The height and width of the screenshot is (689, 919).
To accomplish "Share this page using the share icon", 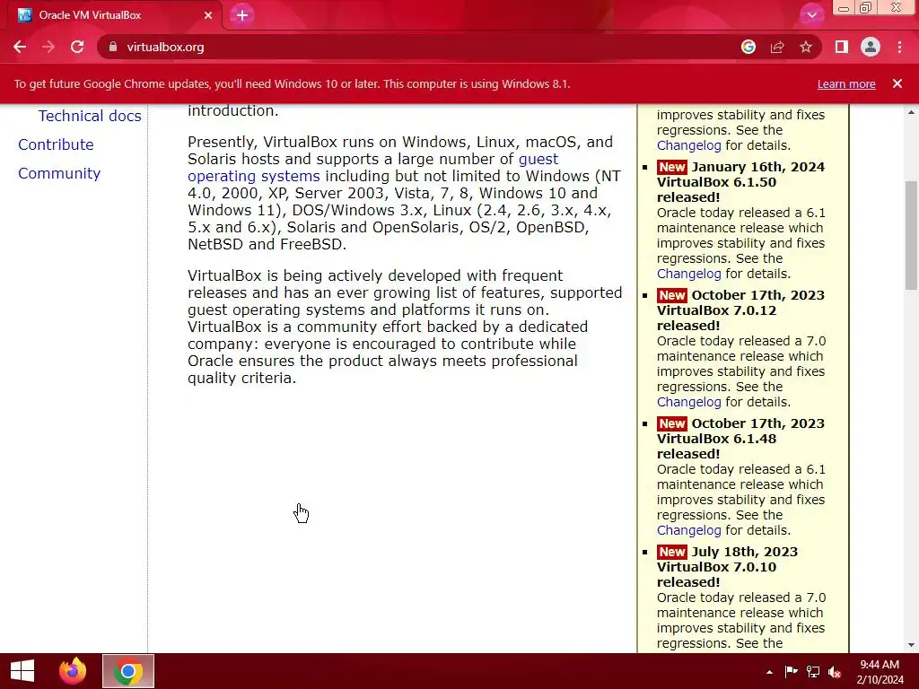I will (x=777, y=47).
